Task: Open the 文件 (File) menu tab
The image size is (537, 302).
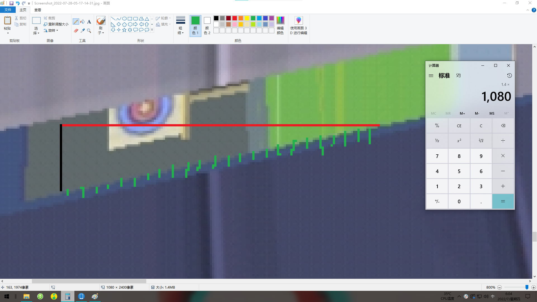Action: coord(8,10)
